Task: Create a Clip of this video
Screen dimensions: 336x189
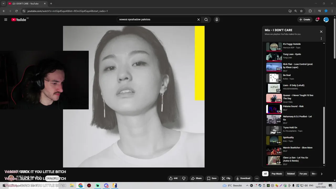Action: (x=226, y=178)
